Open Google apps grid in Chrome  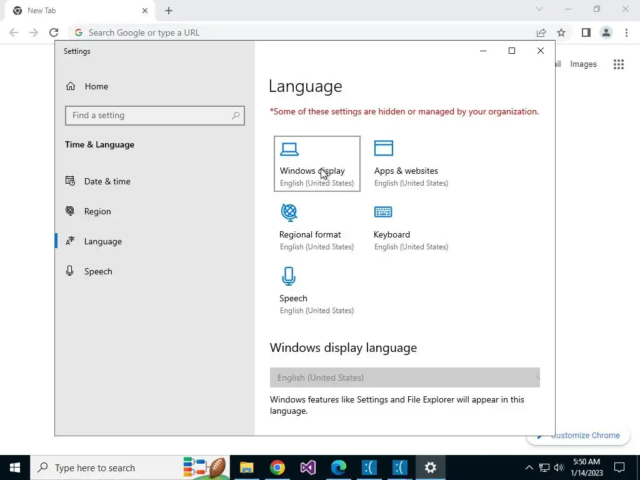(618, 64)
